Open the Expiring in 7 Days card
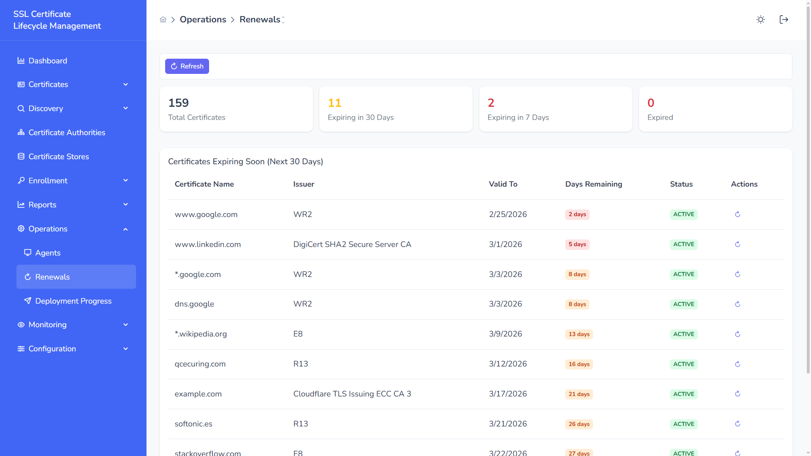This screenshot has width=811, height=456. 555,109
